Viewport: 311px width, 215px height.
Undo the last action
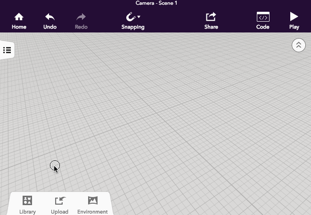[50, 17]
